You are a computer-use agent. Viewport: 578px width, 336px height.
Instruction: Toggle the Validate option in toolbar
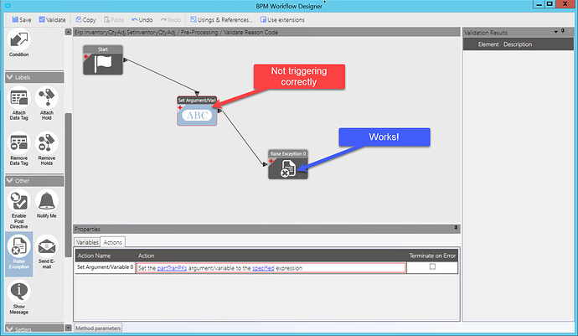click(52, 19)
